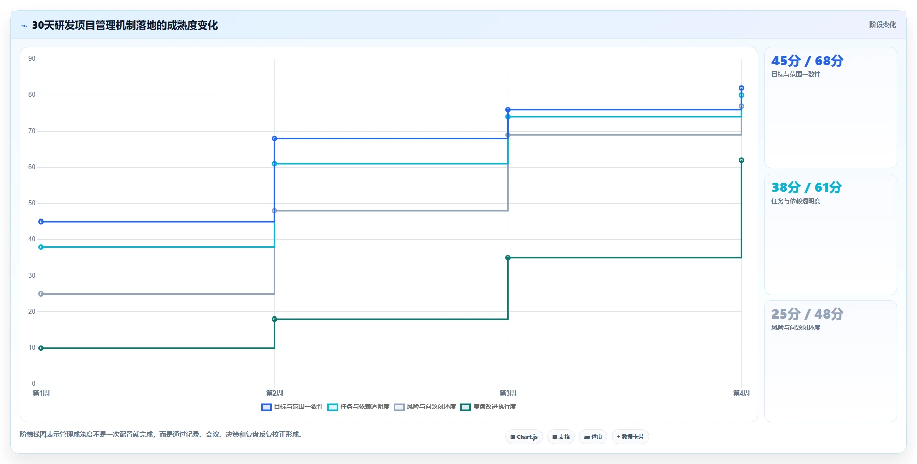Click the 38分 / 61分 card value
This screenshot has height=464, width=917.
pyautogui.click(x=806, y=187)
